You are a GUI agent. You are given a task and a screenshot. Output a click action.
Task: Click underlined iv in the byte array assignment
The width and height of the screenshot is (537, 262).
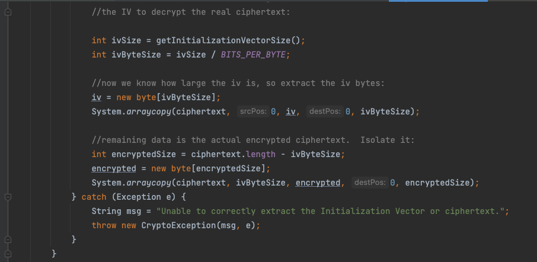97,97
